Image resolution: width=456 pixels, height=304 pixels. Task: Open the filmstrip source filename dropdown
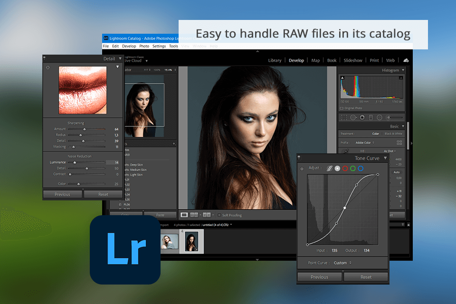(x=217, y=225)
